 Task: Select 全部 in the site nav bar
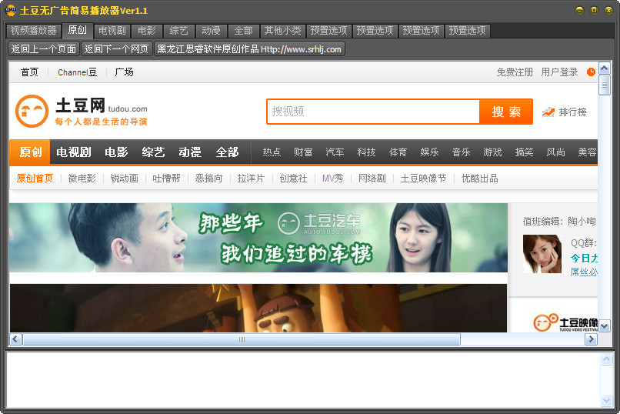pyautogui.click(x=228, y=152)
